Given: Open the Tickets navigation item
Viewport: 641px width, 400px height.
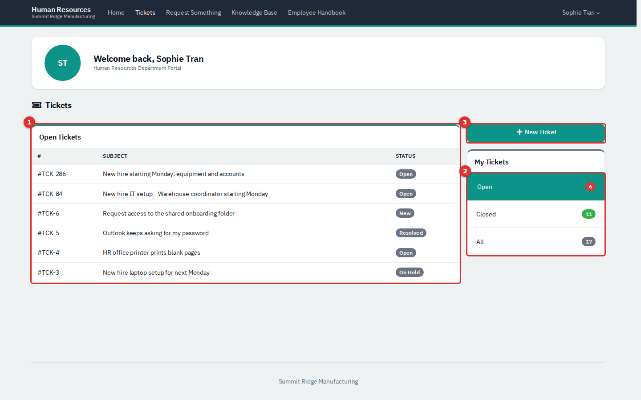Looking at the screenshot, I should pos(145,12).
